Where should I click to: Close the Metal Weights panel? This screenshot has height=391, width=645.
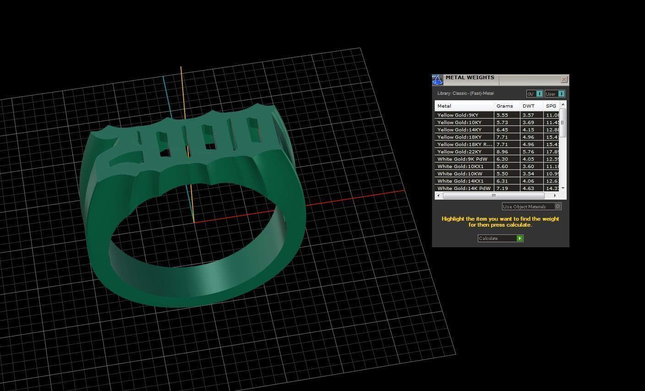564,80
